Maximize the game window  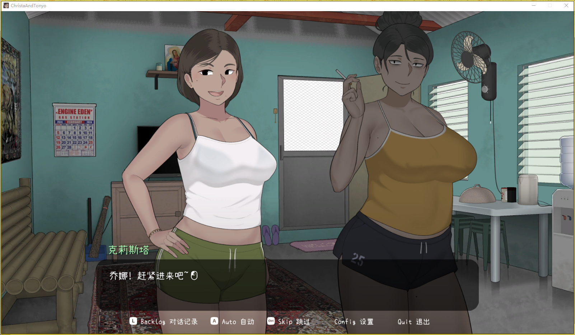550,6
